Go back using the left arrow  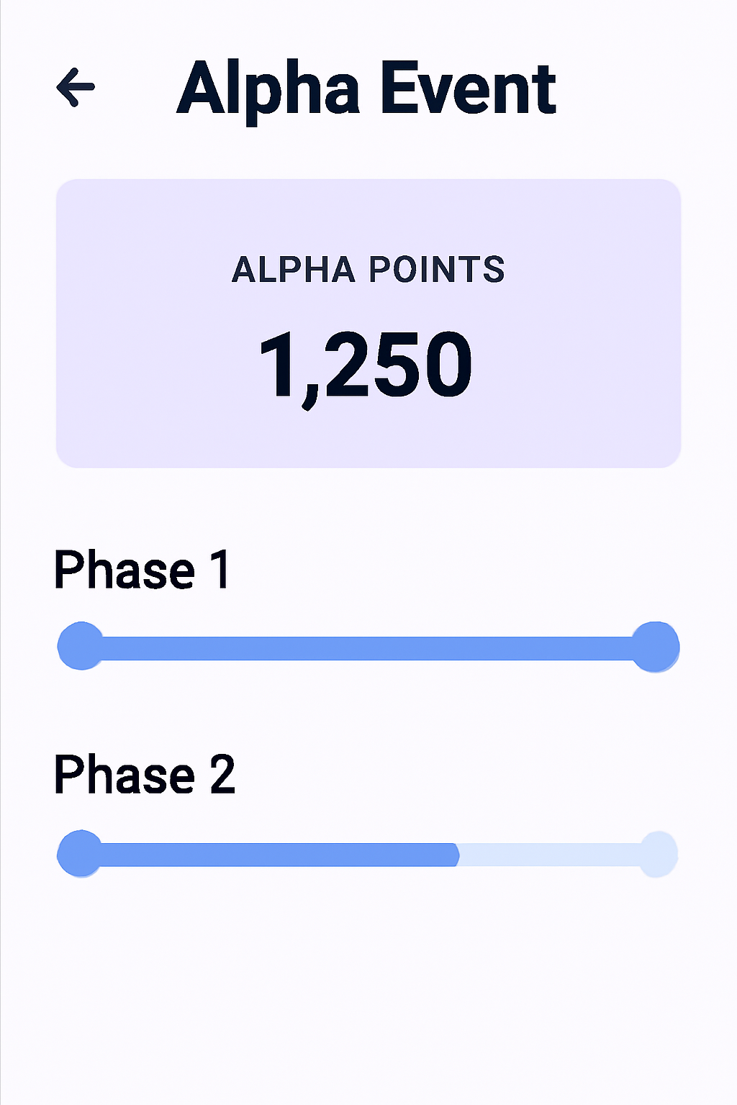coord(76,87)
